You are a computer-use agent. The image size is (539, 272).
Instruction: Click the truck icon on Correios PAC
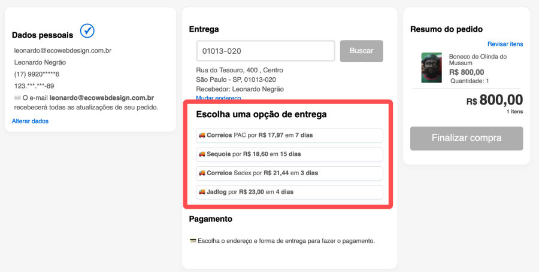pos(202,135)
